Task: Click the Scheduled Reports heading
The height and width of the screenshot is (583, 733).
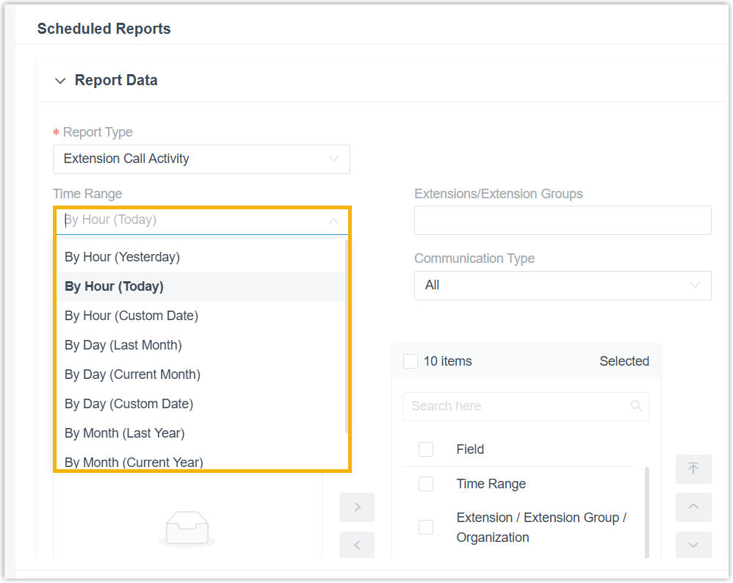Action: tap(104, 29)
